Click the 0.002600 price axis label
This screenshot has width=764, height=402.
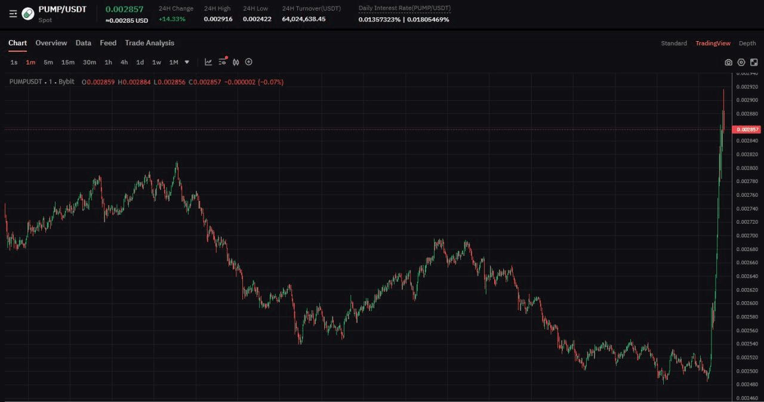tap(747, 303)
